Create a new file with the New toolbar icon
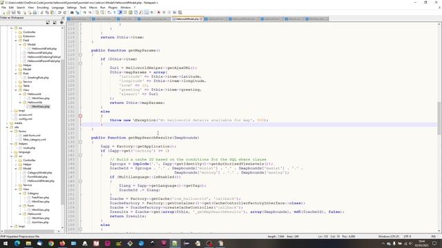Screen dimensions: 442x248 click(x=3, y=12)
